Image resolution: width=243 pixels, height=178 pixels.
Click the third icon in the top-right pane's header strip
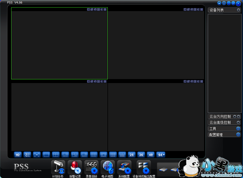click(x=192, y=9)
